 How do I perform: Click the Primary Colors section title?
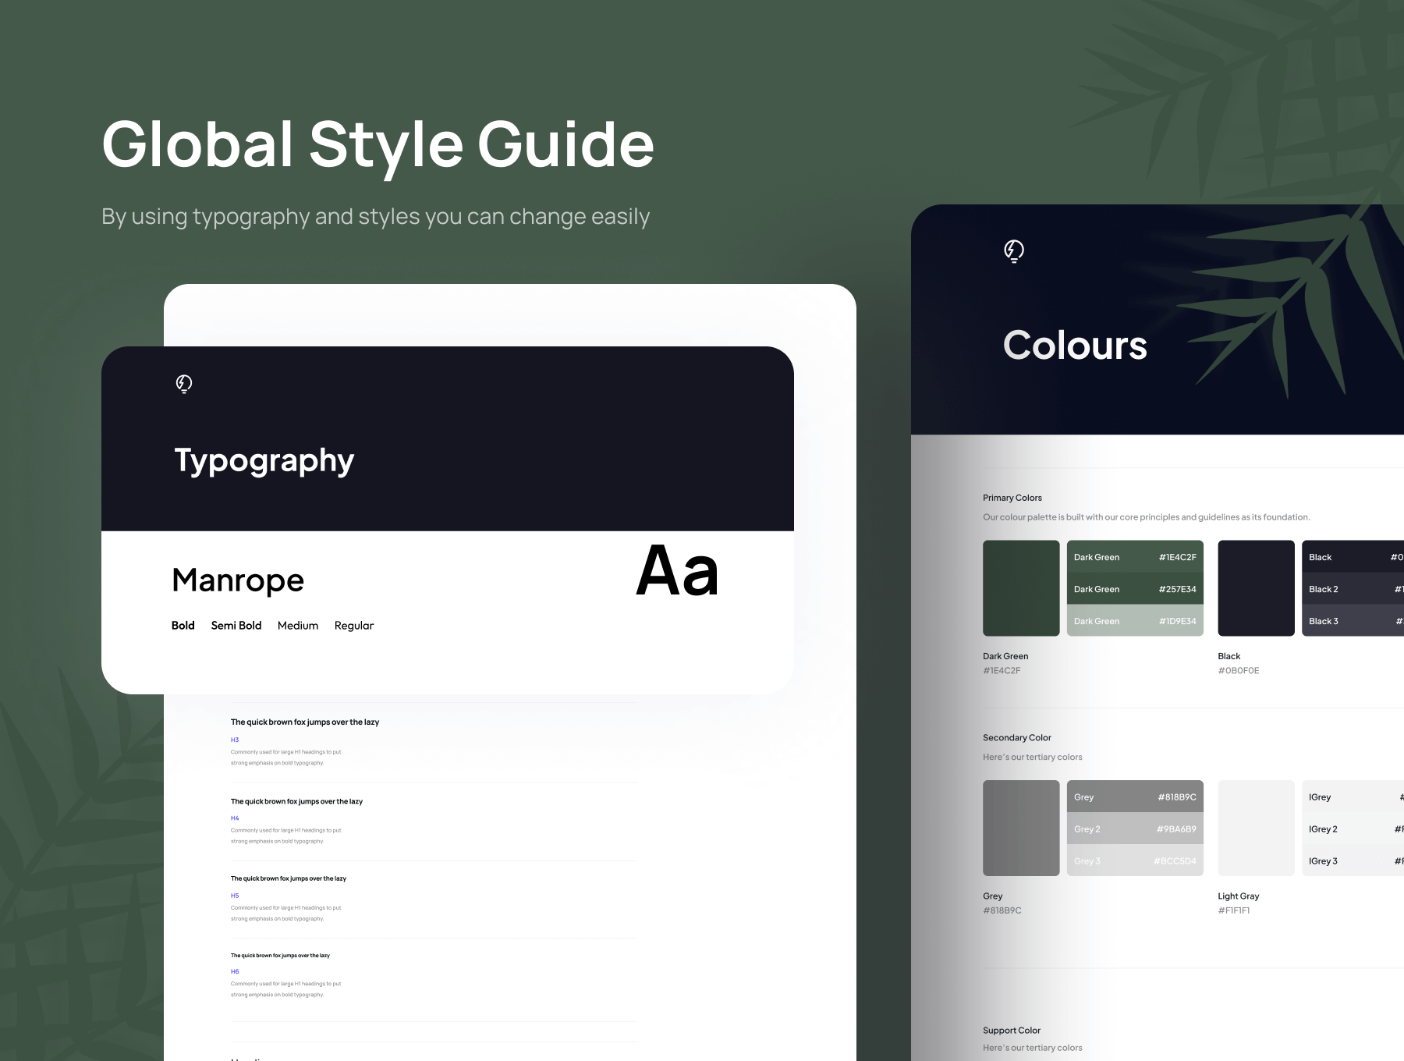pyautogui.click(x=1012, y=498)
